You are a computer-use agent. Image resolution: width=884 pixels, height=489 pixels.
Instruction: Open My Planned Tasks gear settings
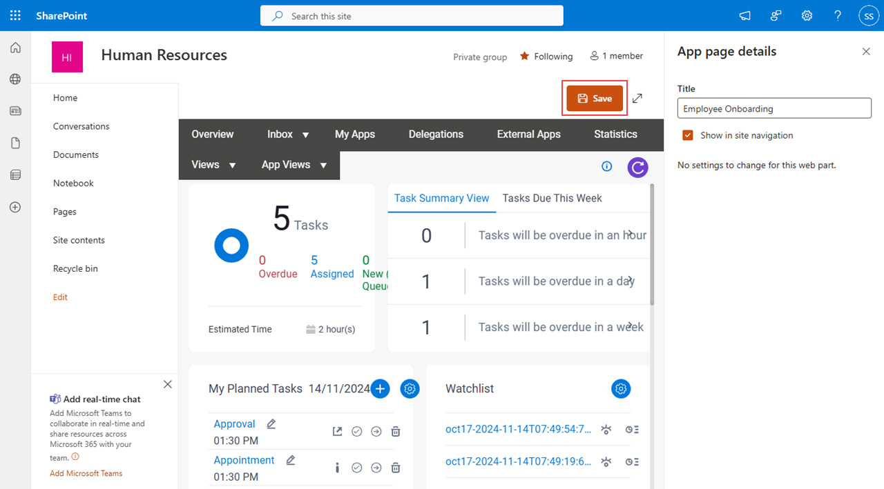410,389
